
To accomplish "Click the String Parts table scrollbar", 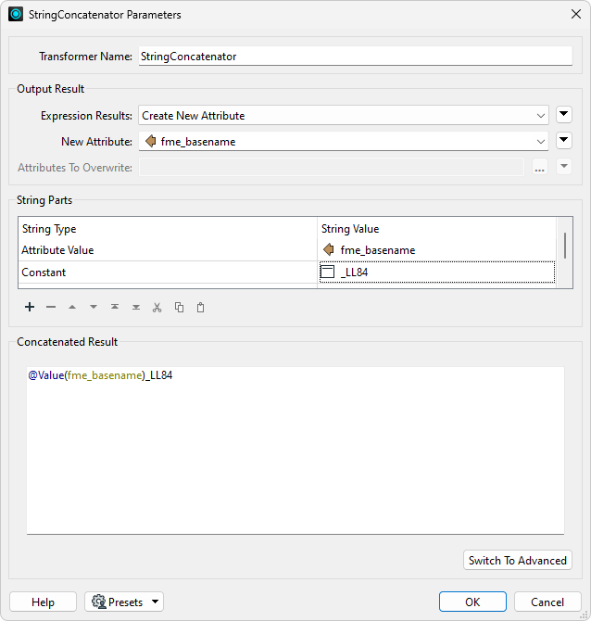I will [565, 246].
